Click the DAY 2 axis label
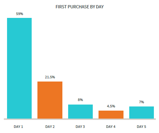This screenshot has width=159, height=133. pos(50,127)
